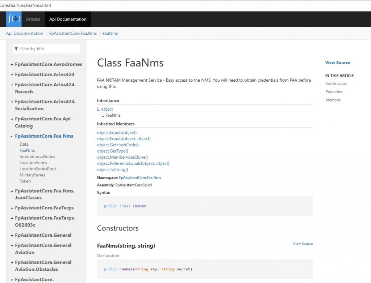371x283 pixels.
Task: Click the FpAssistantCore.Faa.Nms breadcrumb link
Action: 73,33
